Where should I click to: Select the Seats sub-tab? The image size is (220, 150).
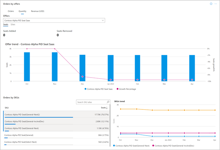(x=6, y=24)
